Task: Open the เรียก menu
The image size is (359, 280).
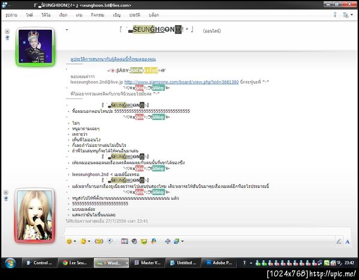Action: pyautogui.click(x=63, y=15)
